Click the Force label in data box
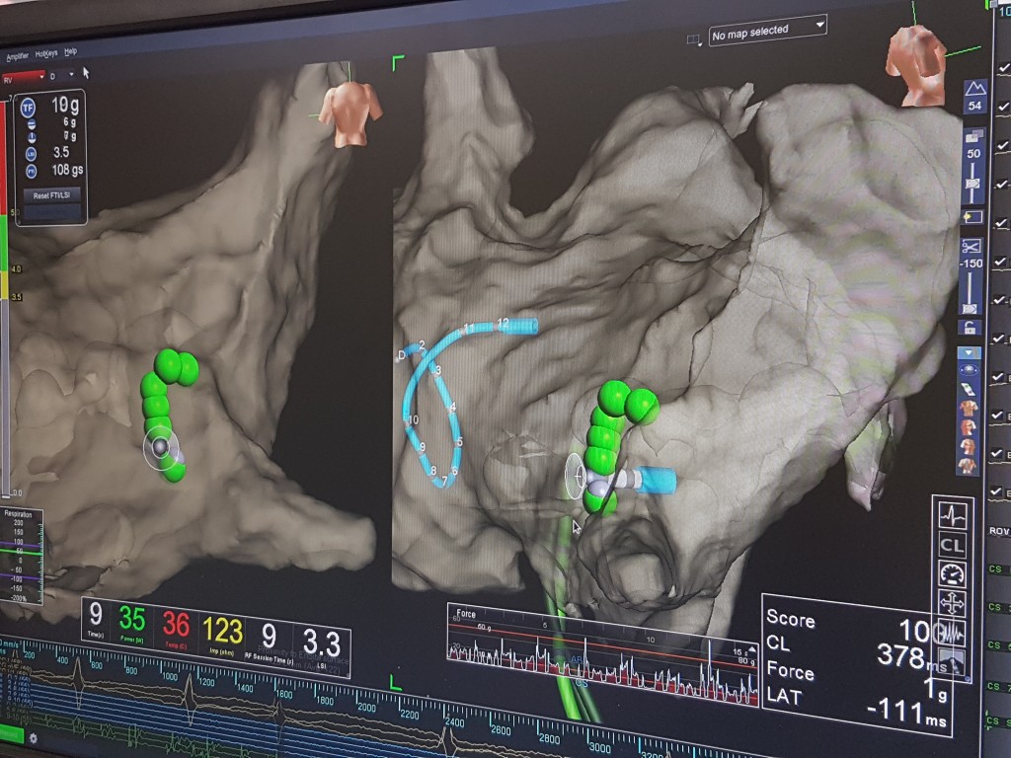 click(791, 670)
